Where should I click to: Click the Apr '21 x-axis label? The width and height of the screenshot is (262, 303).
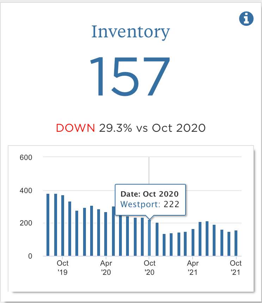coord(193,267)
